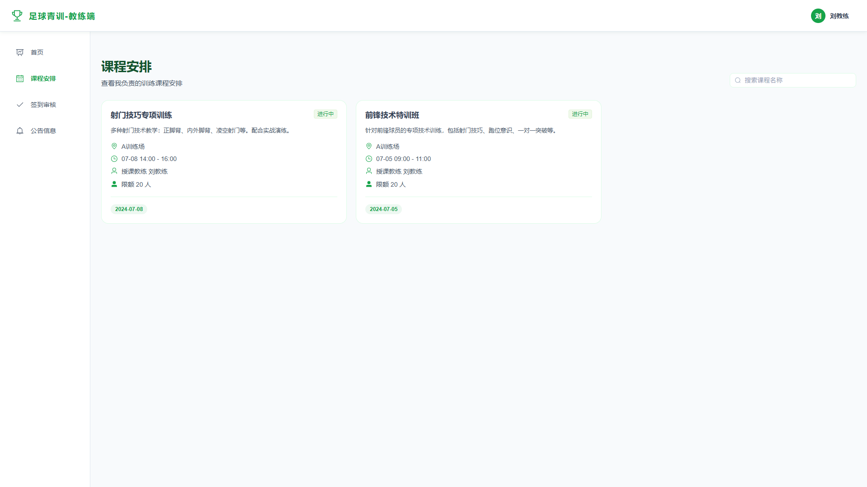Click the 足球青训-教练端 title
The height and width of the screenshot is (487, 867).
tap(62, 16)
